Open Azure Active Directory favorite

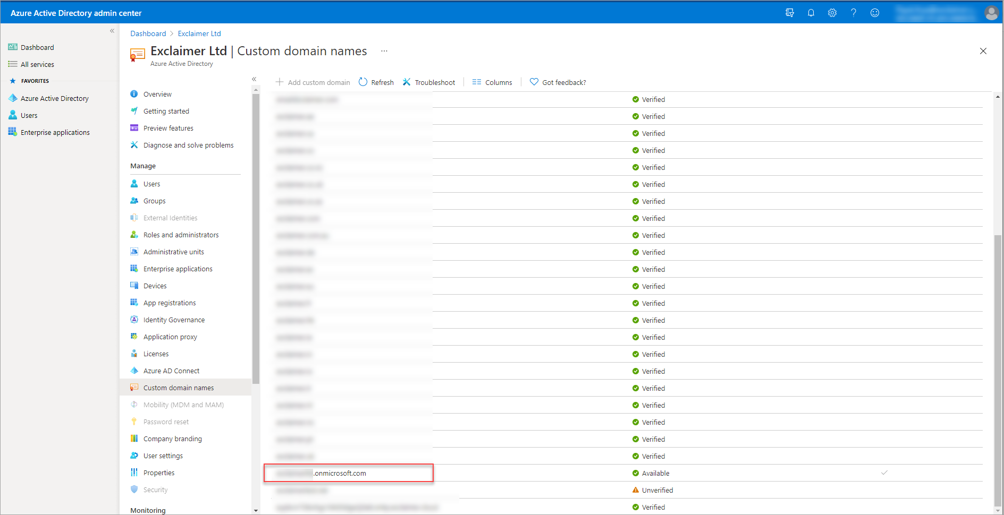[54, 98]
